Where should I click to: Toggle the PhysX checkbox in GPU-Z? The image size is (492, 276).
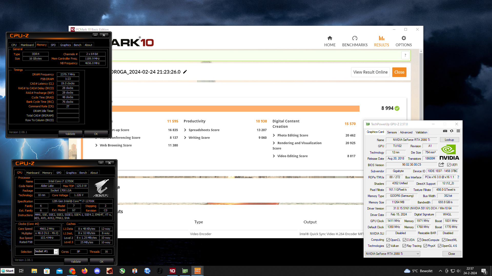(x=425, y=246)
